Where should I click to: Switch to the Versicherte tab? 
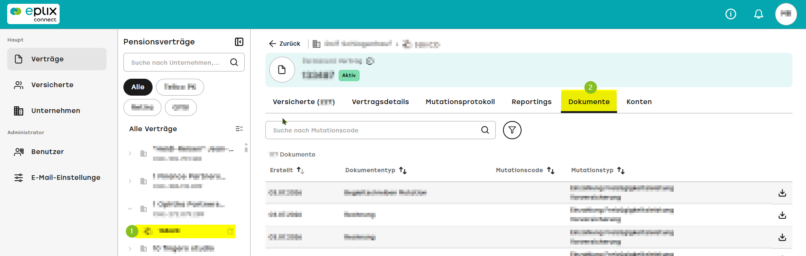tap(304, 102)
